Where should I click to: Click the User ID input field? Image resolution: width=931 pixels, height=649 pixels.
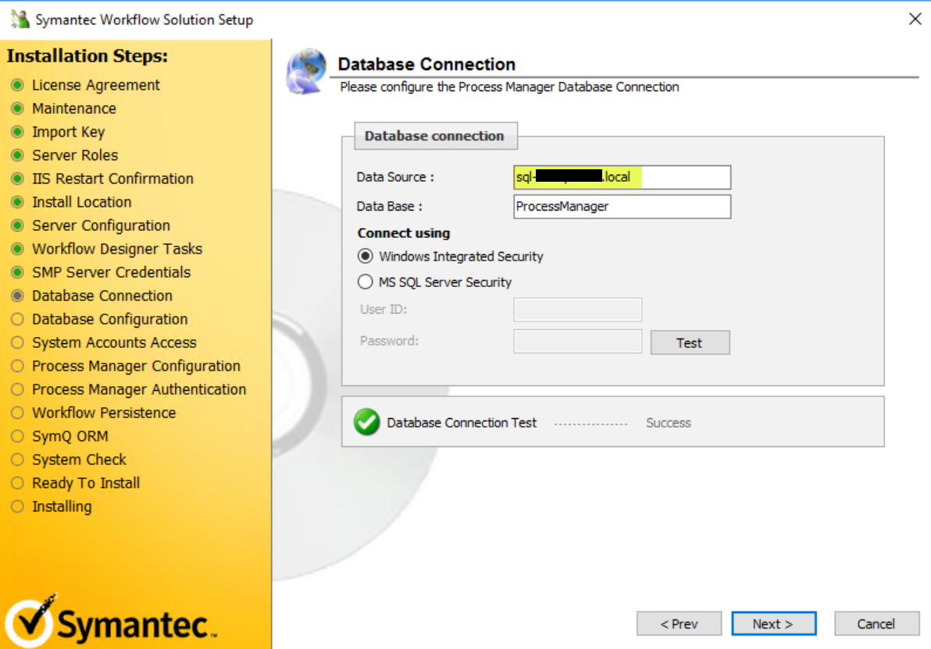pos(577,310)
